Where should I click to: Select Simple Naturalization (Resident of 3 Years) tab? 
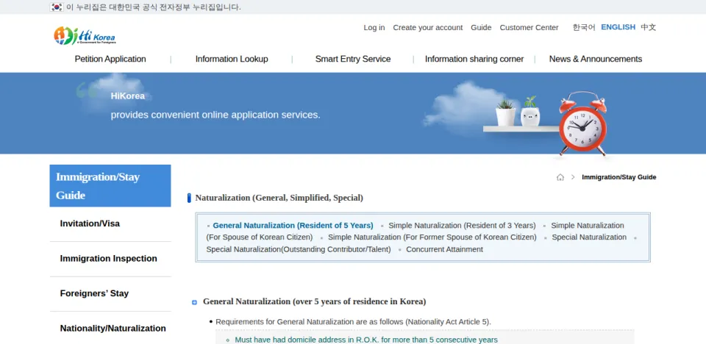462,225
